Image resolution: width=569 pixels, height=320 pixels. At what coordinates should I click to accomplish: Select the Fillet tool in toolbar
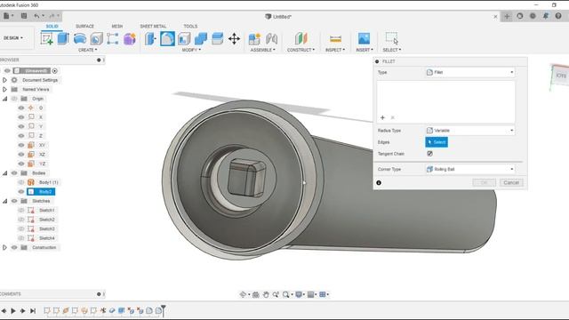[167, 39]
